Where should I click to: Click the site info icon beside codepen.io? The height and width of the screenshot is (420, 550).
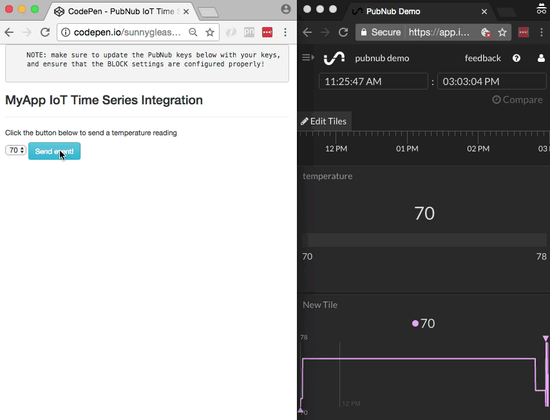(66, 32)
